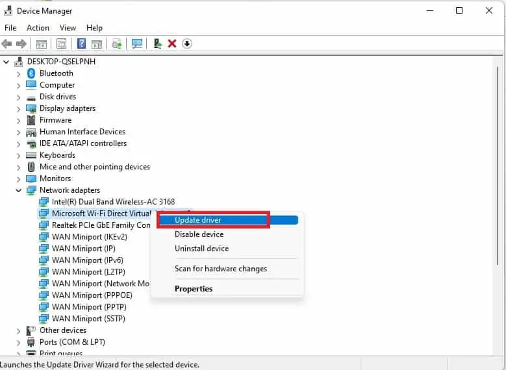Click the Keyboards category icon

[x=31, y=155]
